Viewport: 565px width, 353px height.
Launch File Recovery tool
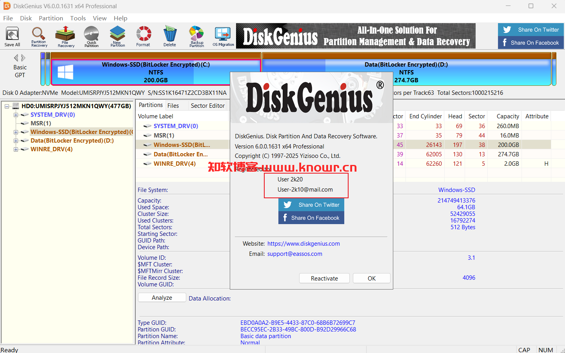66,36
